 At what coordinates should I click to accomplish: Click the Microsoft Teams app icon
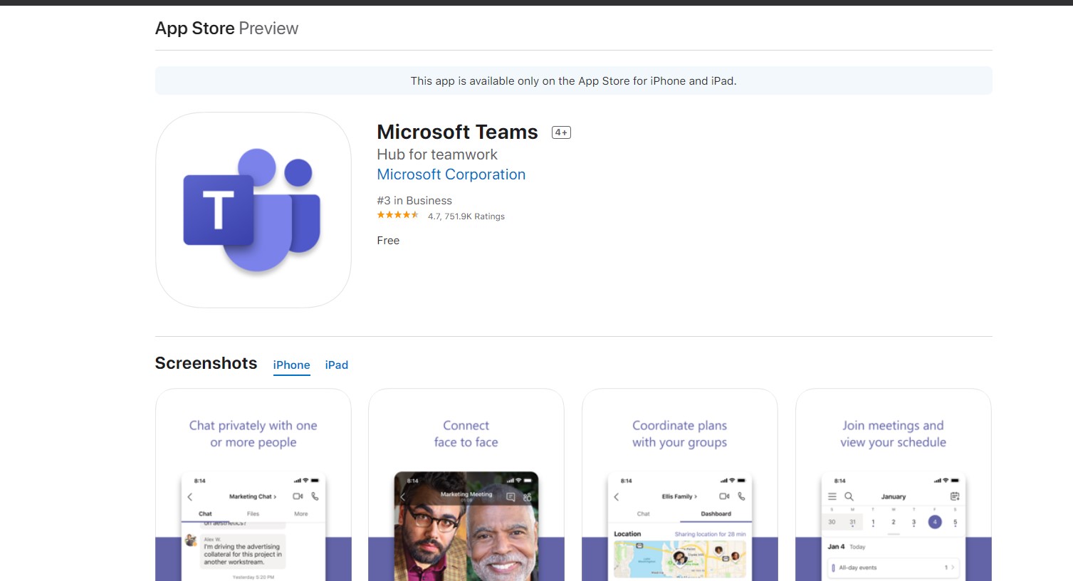click(253, 210)
